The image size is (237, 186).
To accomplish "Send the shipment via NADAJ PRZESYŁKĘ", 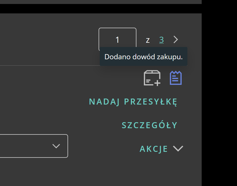I will click(133, 102).
